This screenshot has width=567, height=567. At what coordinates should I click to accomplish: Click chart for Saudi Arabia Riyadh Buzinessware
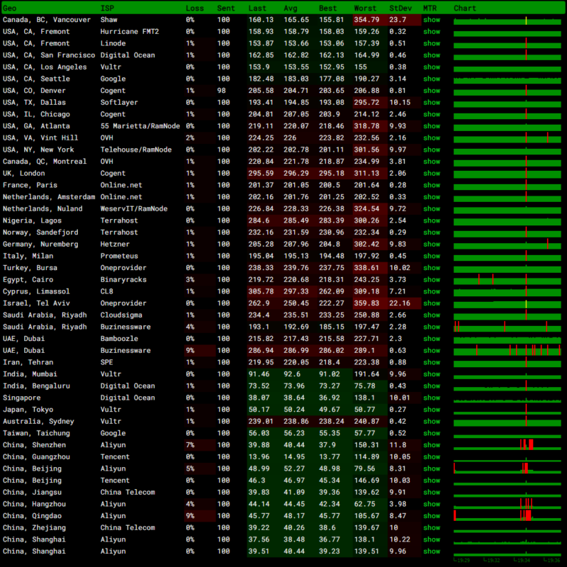(x=507, y=327)
